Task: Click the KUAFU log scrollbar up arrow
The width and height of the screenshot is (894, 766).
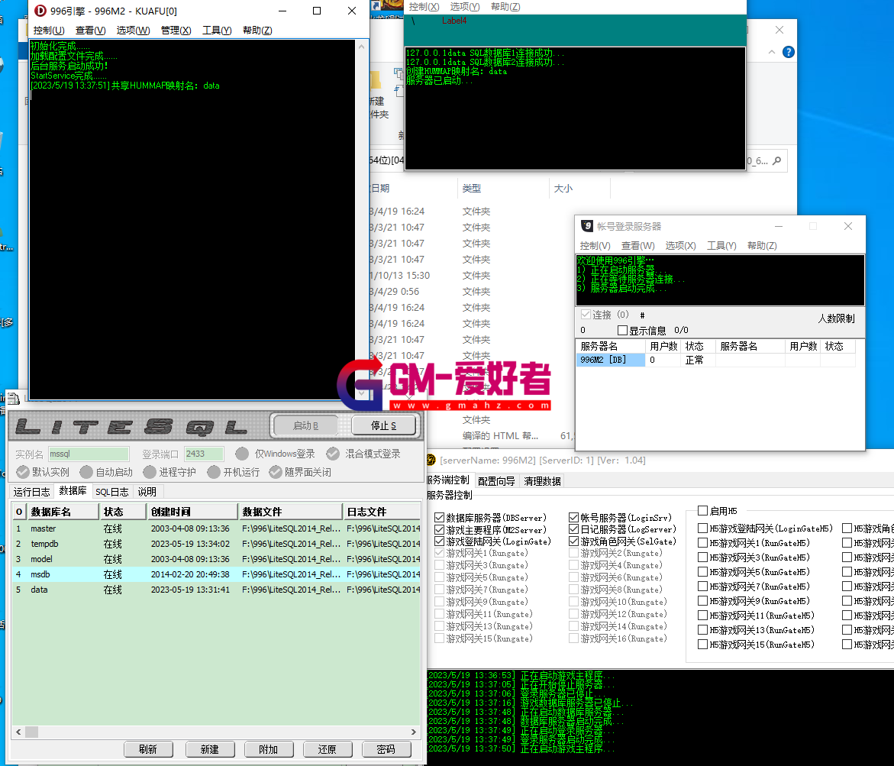Action: 361,47
